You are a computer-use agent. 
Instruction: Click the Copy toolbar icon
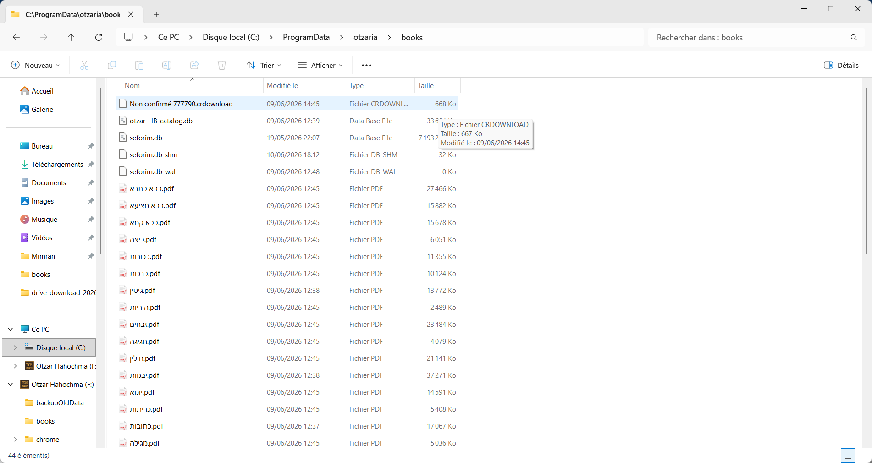pos(112,65)
